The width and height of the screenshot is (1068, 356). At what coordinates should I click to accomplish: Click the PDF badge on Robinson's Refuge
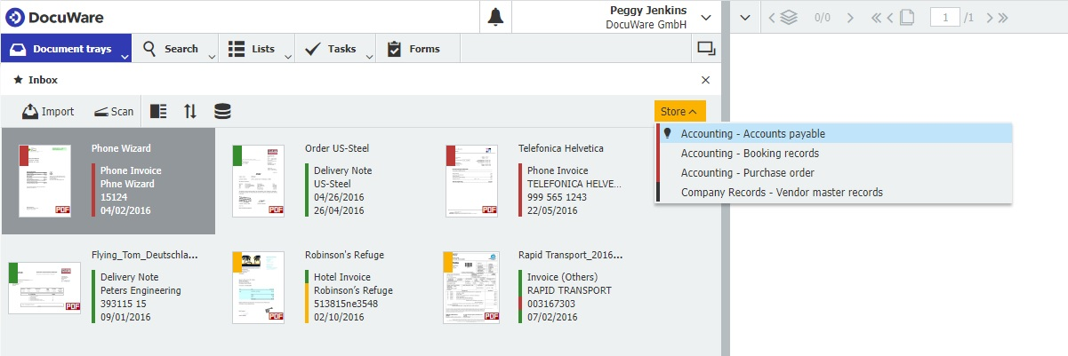point(276,316)
